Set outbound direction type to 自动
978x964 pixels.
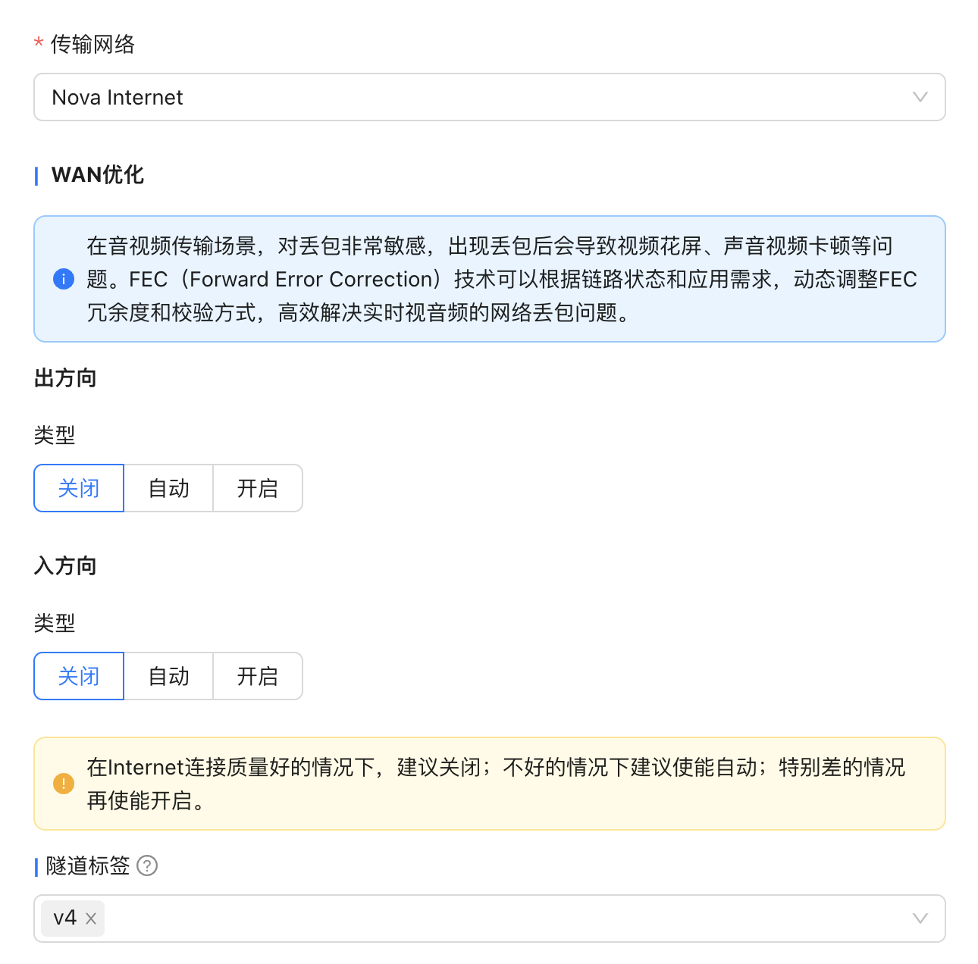click(168, 488)
